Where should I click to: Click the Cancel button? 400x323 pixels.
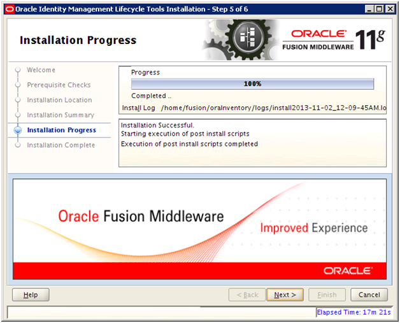(369, 295)
